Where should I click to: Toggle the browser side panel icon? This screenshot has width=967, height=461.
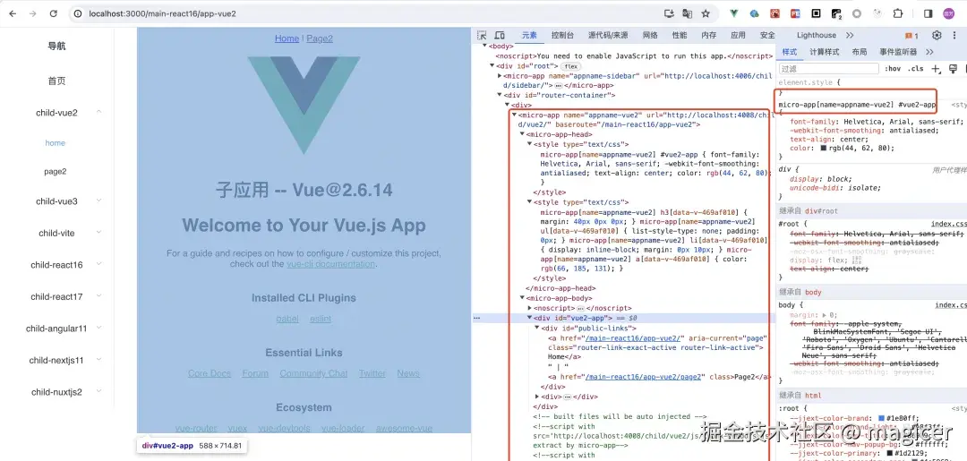(928, 13)
